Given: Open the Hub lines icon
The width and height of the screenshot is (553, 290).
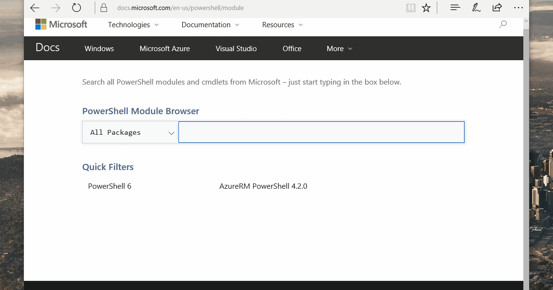Looking at the screenshot, I should click(x=455, y=8).
